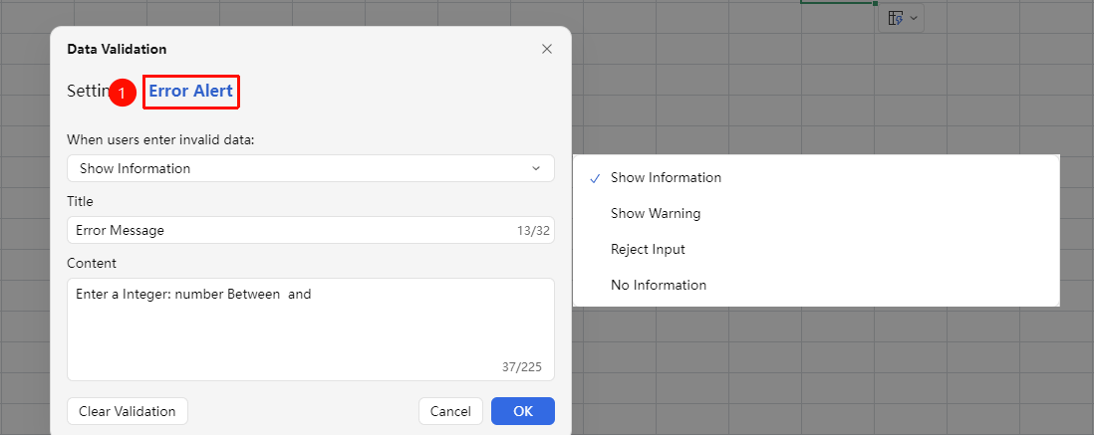Cancel the data validation changes
The height and width of the screenshot is (435, 1094).
tap(450, 411)
